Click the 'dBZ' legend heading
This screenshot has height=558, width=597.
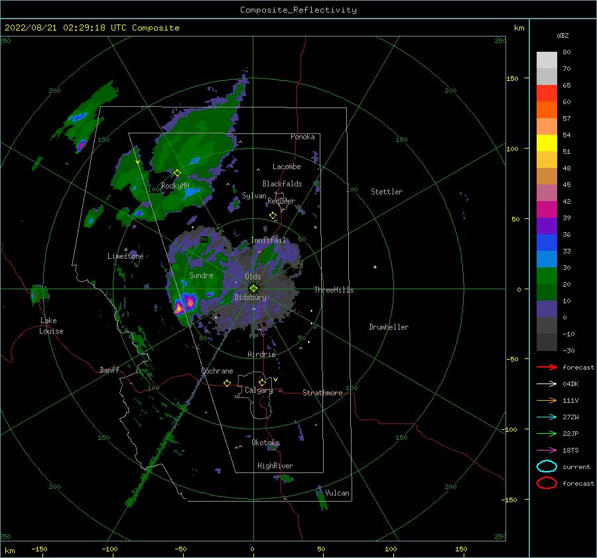pyautogui.click(x=563, y=36)
